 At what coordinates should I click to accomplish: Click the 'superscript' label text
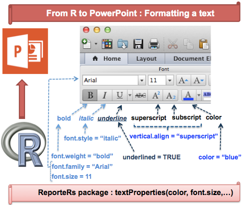[x=149, y=118]
